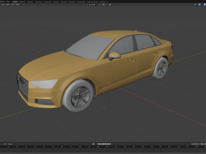Switch to the Texture Paint workspace tab
The width and height of the screenshot is (206, 154).
[48, 2]
